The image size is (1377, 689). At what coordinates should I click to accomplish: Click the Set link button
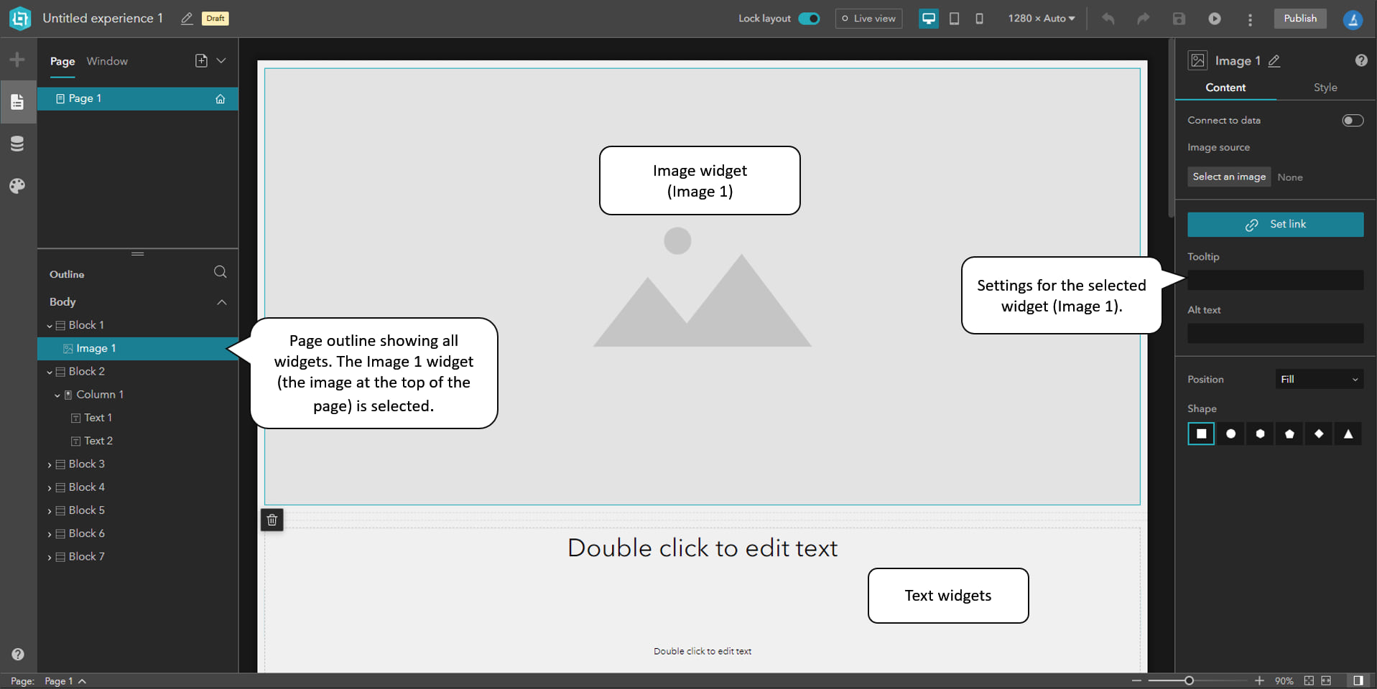click(1275, 225)
